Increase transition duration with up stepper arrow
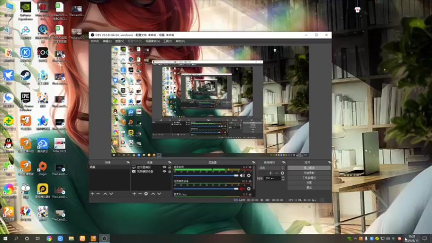This screenshot has height=243, width=432. coord(282,177)
